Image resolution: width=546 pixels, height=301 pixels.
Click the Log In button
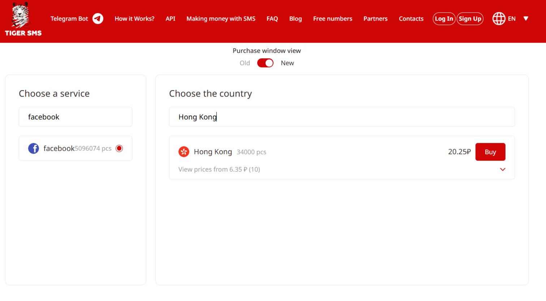[444, 18]
